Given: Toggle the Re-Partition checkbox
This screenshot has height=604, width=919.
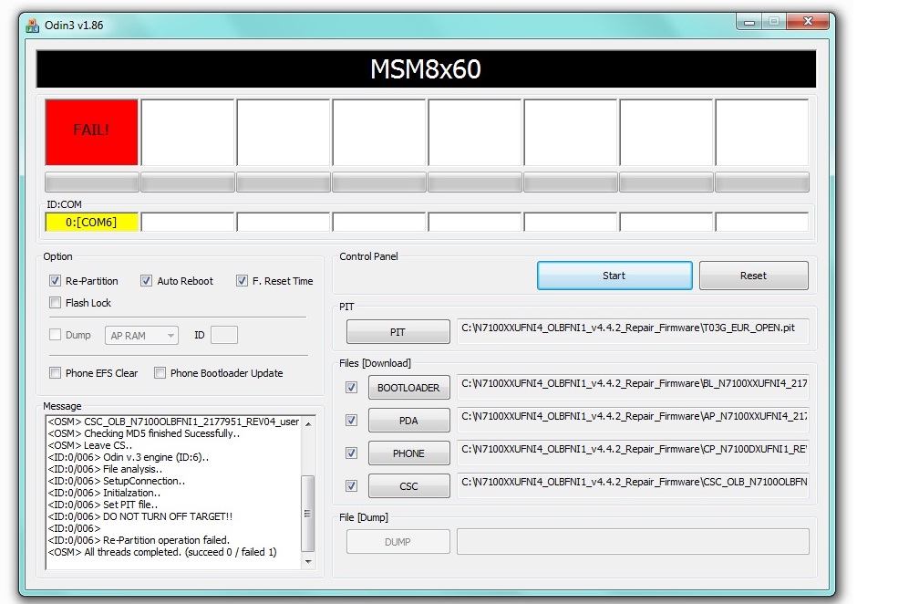Looking at the screenshot, I should (55, 281).
